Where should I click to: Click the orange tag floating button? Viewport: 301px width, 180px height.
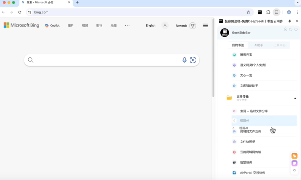click(x=294, y=156)
